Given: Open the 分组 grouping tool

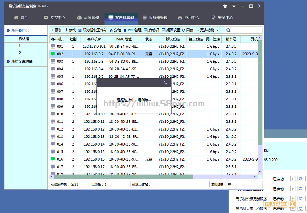Looking at the screenshot, I should [115, 30].
